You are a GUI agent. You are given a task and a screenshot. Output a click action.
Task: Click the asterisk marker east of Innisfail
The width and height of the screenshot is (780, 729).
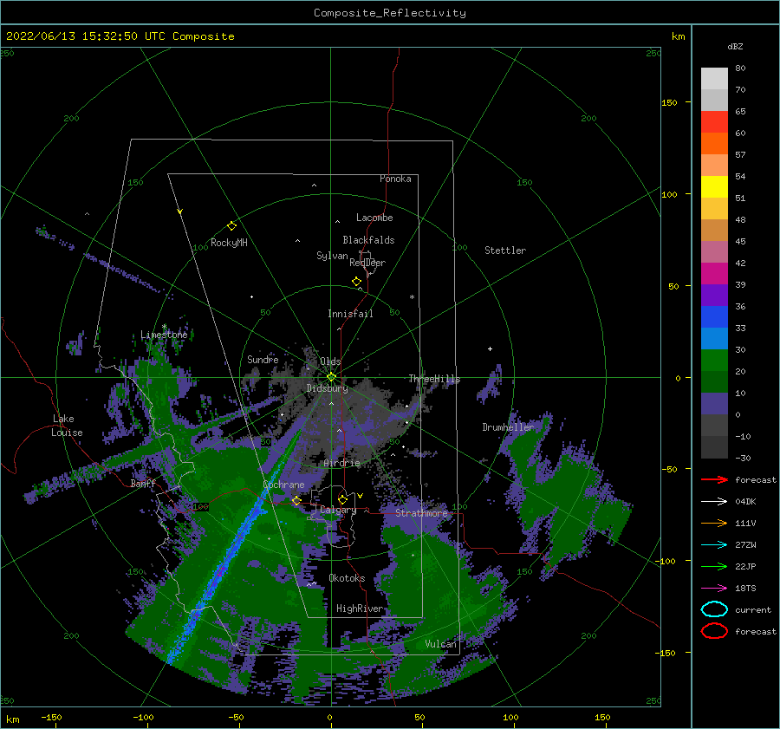tap(412, 297)
